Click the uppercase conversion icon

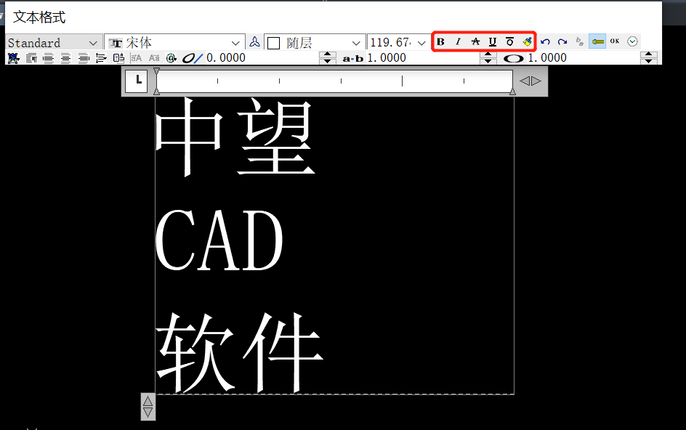[137, 58]
